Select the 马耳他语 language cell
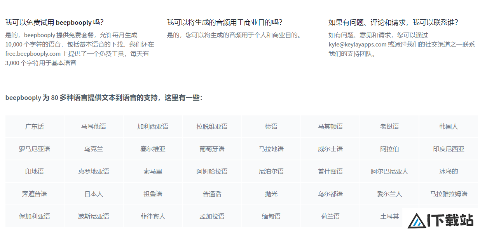Viewport: 480px width, 232px height. pos(94,126)
